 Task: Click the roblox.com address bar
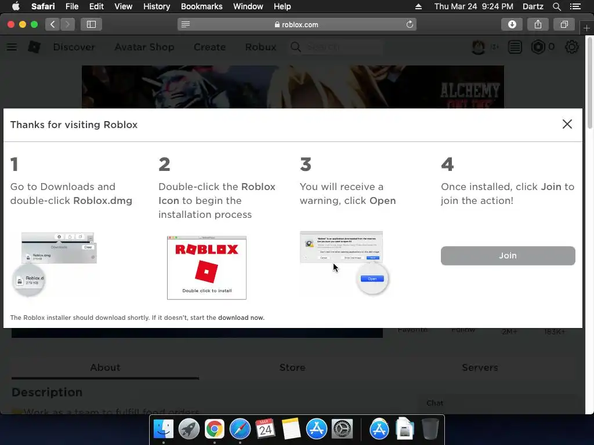pyautogui.click(x=296, y=24)
